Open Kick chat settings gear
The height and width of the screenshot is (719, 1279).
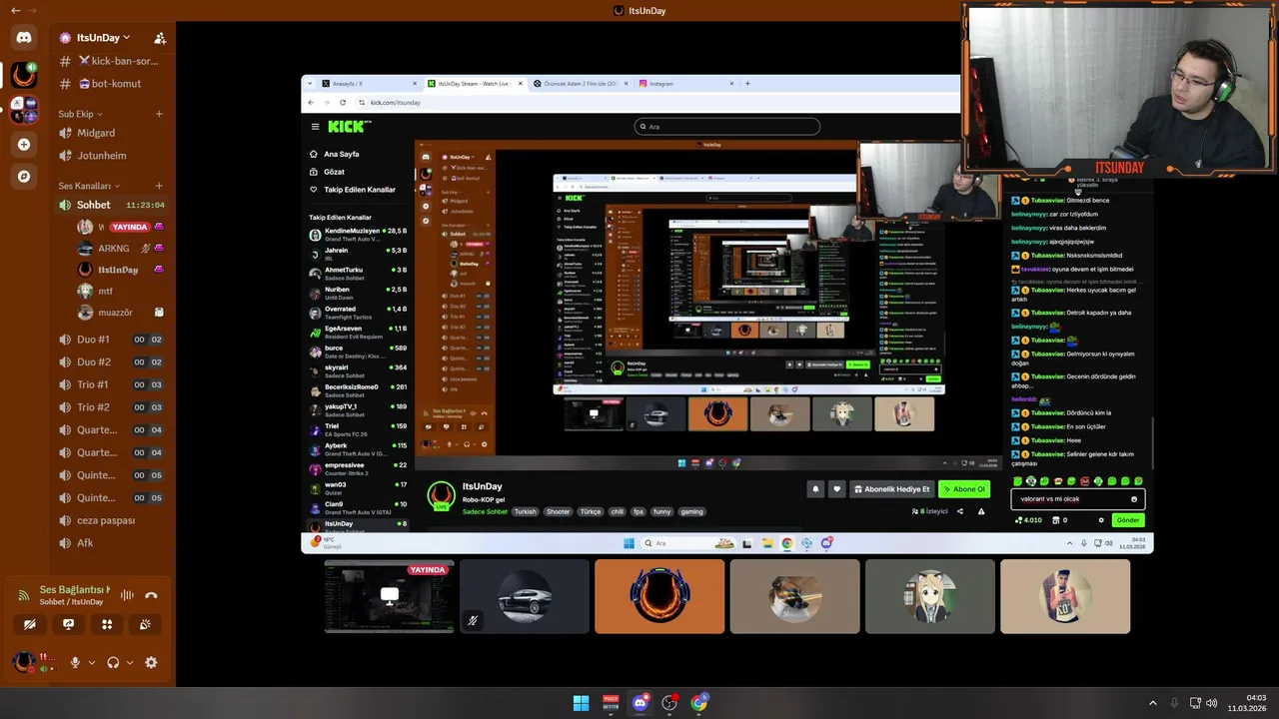[x=1101, y=520]
